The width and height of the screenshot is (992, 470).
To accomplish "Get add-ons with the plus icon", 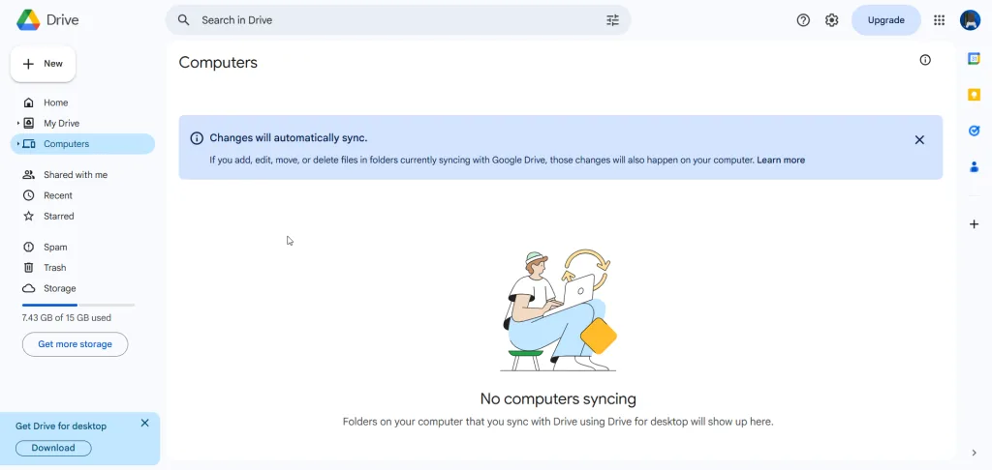I will [974, 224].
